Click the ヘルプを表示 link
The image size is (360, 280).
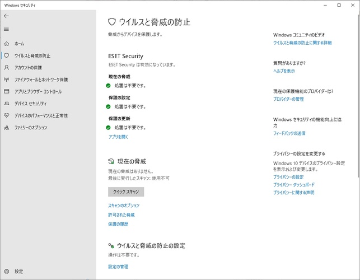tap(284, 71)
